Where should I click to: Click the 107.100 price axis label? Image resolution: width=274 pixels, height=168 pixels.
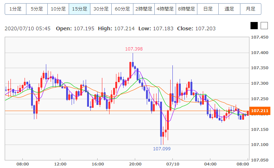coord(260,145)
